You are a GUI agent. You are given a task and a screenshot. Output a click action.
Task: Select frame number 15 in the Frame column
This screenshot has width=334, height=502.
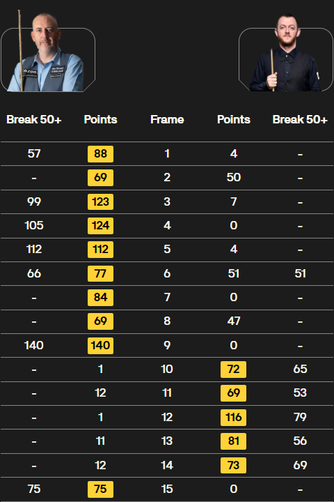167,489
